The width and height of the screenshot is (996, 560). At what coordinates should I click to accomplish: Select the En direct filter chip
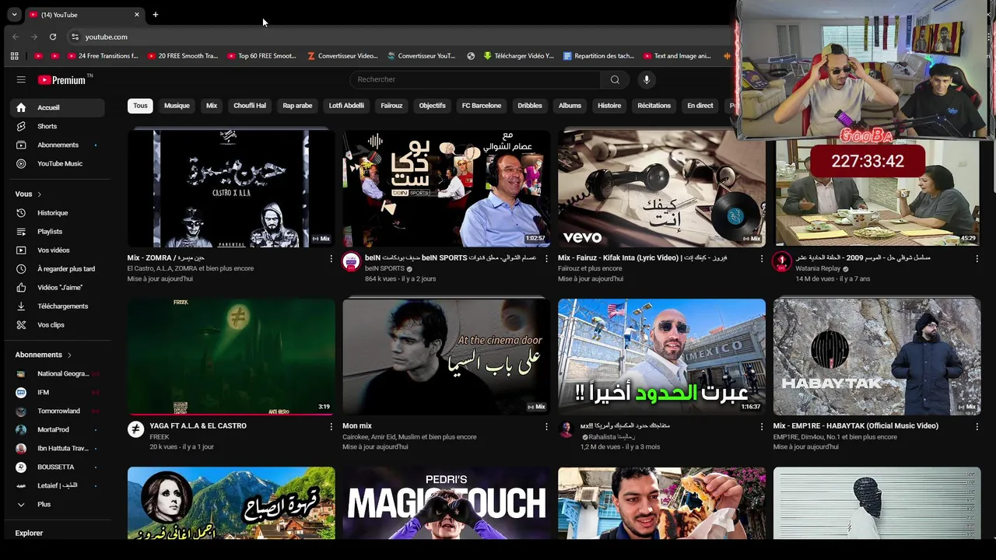[x=700, y=106]
